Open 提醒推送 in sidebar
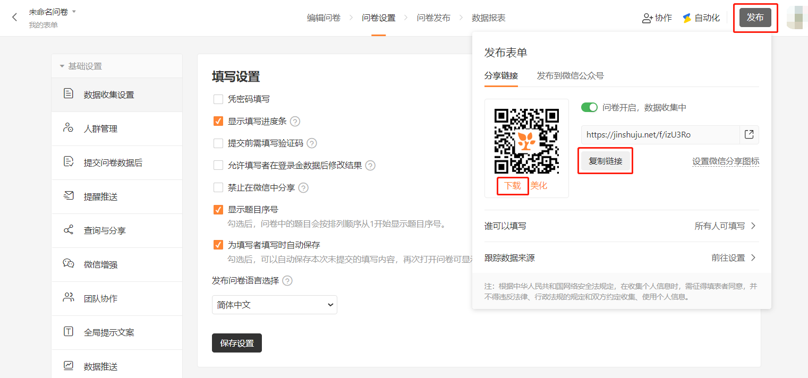This screenshot has width=808, height=378. 117,196
